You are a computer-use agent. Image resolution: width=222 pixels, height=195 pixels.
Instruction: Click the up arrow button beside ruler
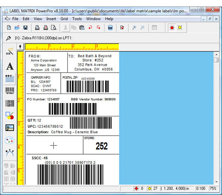click(20, 47)
